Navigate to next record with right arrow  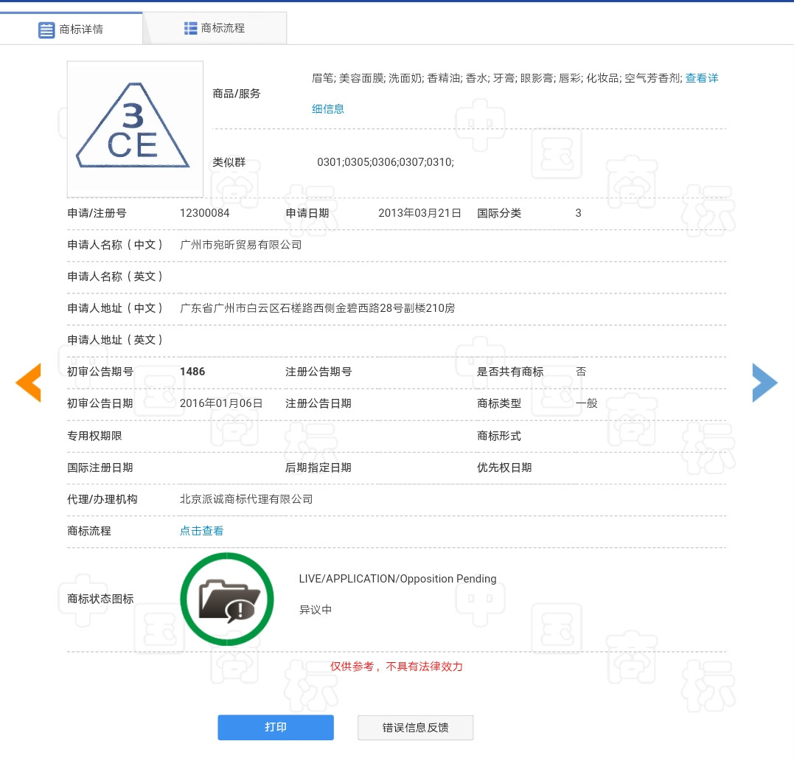[x=765, y=383]
